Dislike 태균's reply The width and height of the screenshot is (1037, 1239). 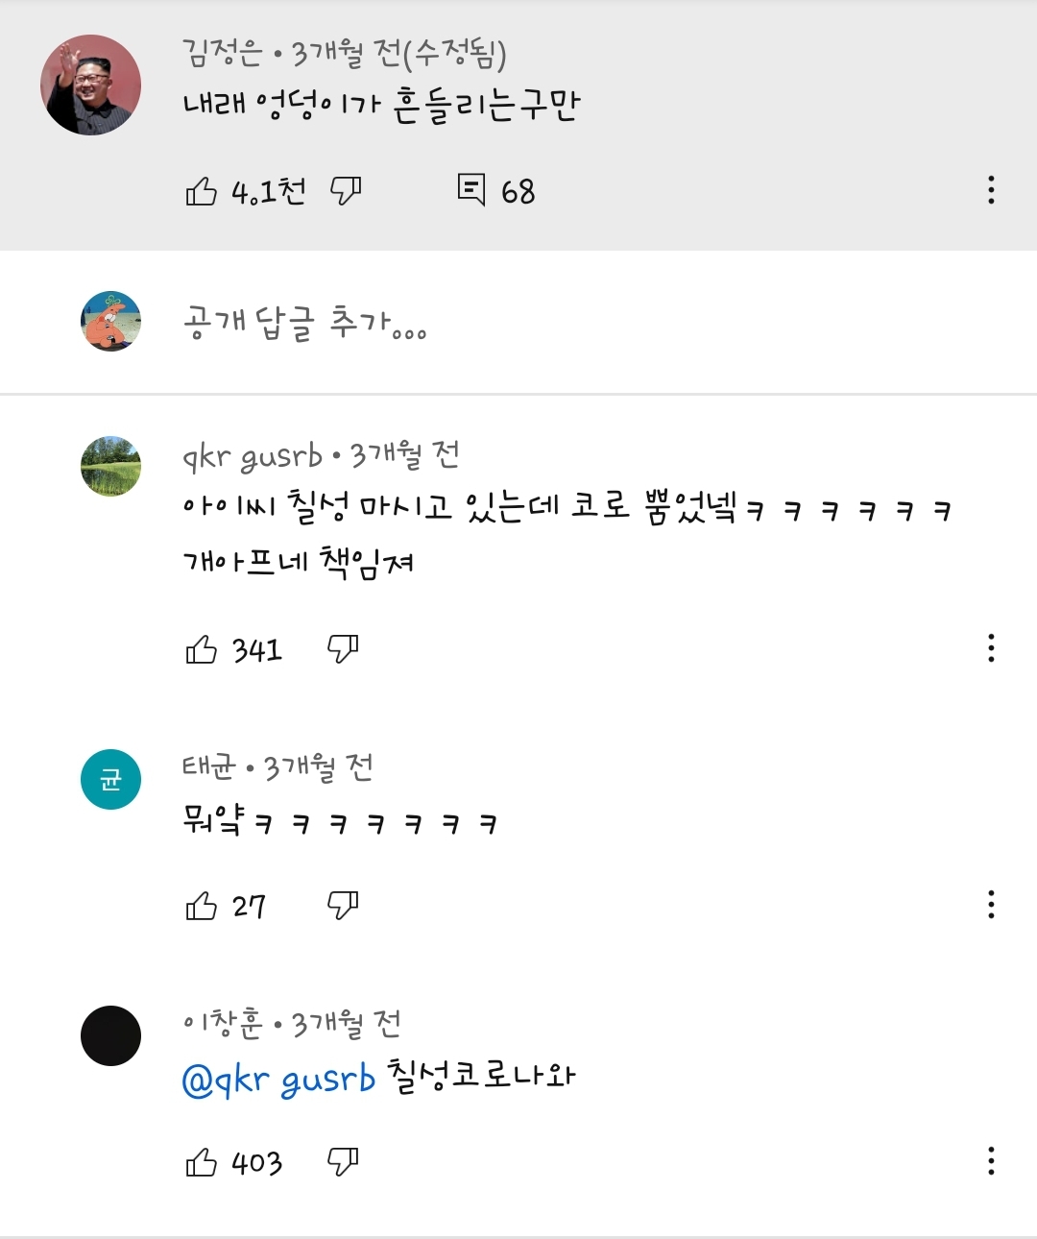point(343,904)
